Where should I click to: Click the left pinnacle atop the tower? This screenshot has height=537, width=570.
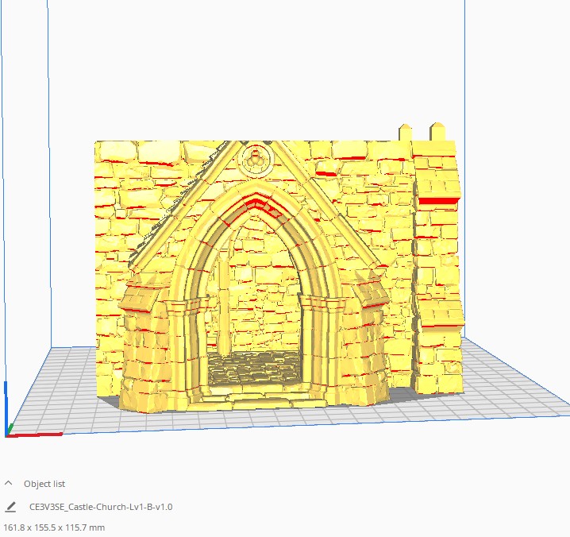(x=405, y=132)
